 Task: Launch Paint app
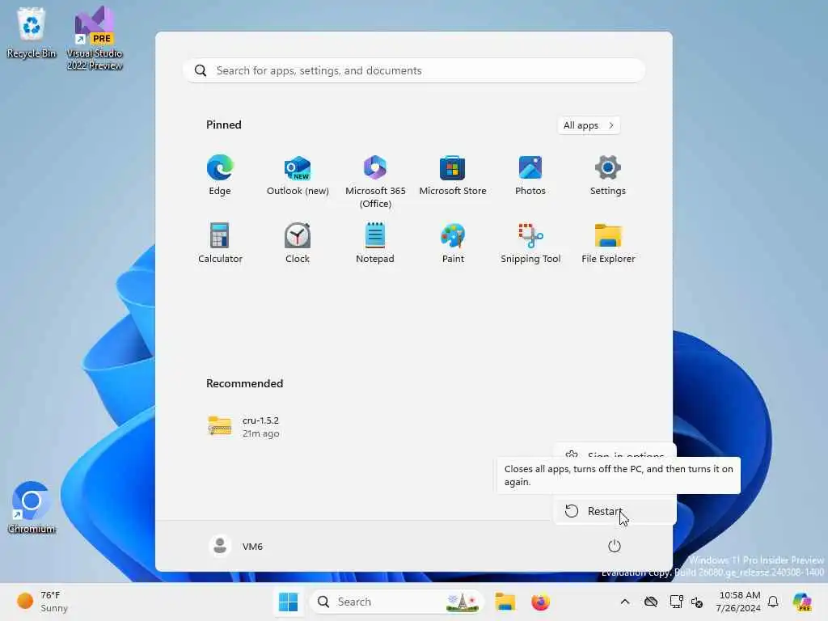coord(453,243)
